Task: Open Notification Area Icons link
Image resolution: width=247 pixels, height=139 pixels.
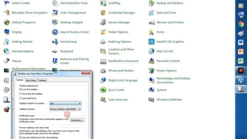Action: pyautogui.click(x=123, y=61)
